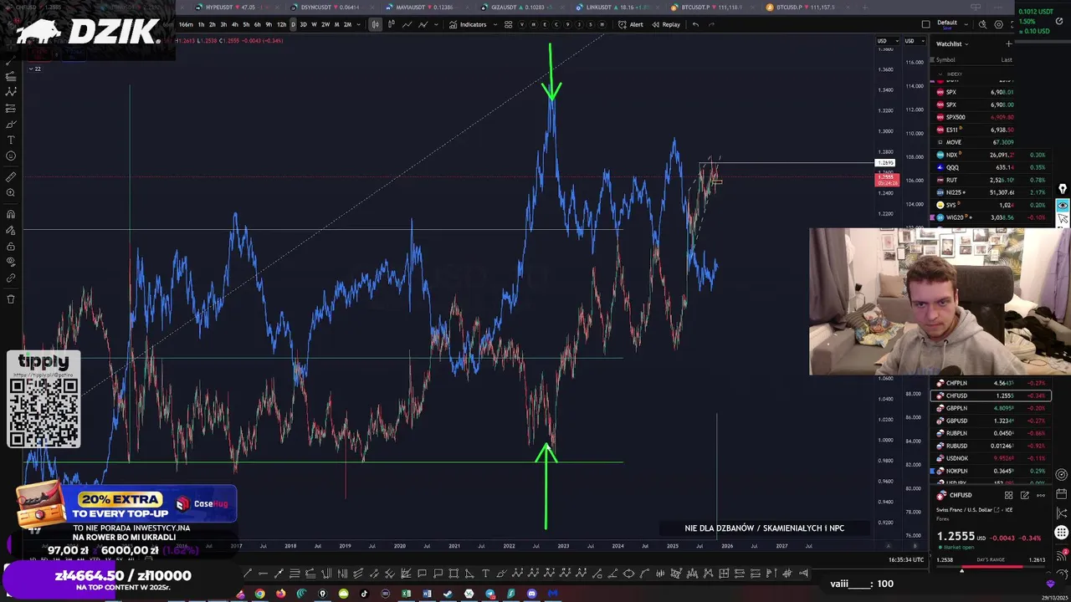The height and width of the screenshot is (602, 1071).
Task: Select the 12h timeframe
Action: pos(281,24)
